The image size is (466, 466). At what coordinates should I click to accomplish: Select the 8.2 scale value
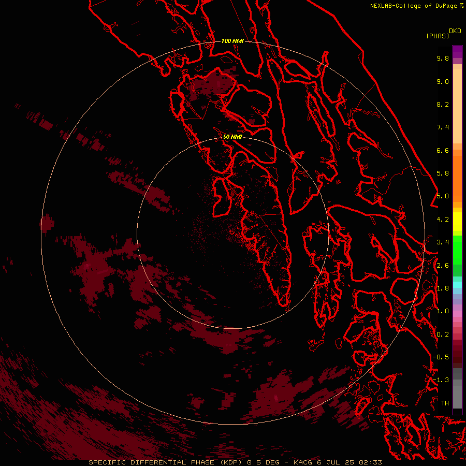click(x=443, y=104)
